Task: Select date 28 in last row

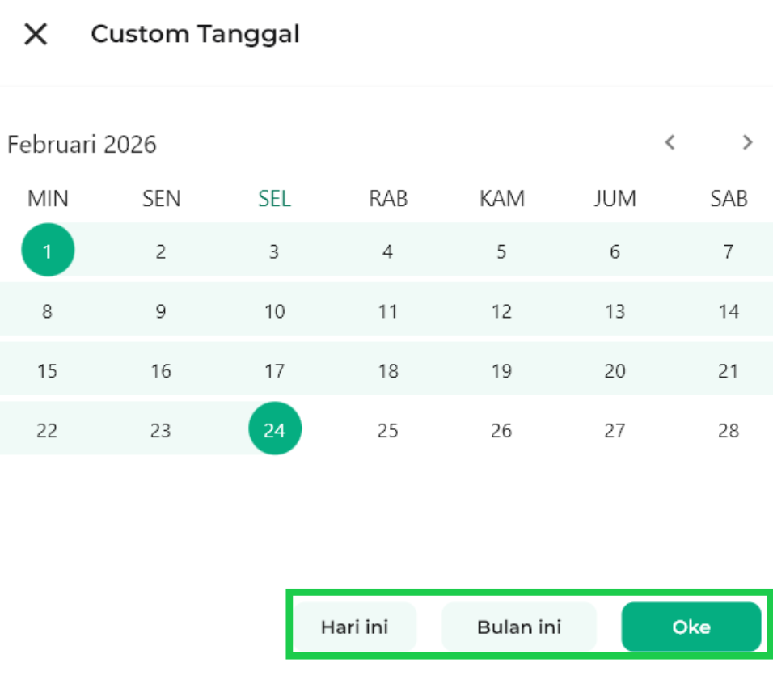Action: coord(729,430)
